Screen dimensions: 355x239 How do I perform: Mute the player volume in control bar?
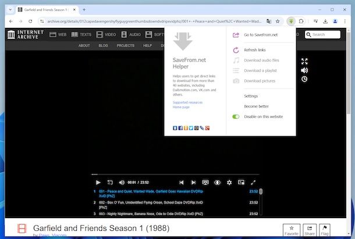[122, 183]
